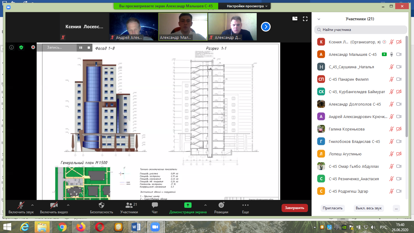Click participants list scrollbar
This screenshot has width=414, height=233.
407,86
